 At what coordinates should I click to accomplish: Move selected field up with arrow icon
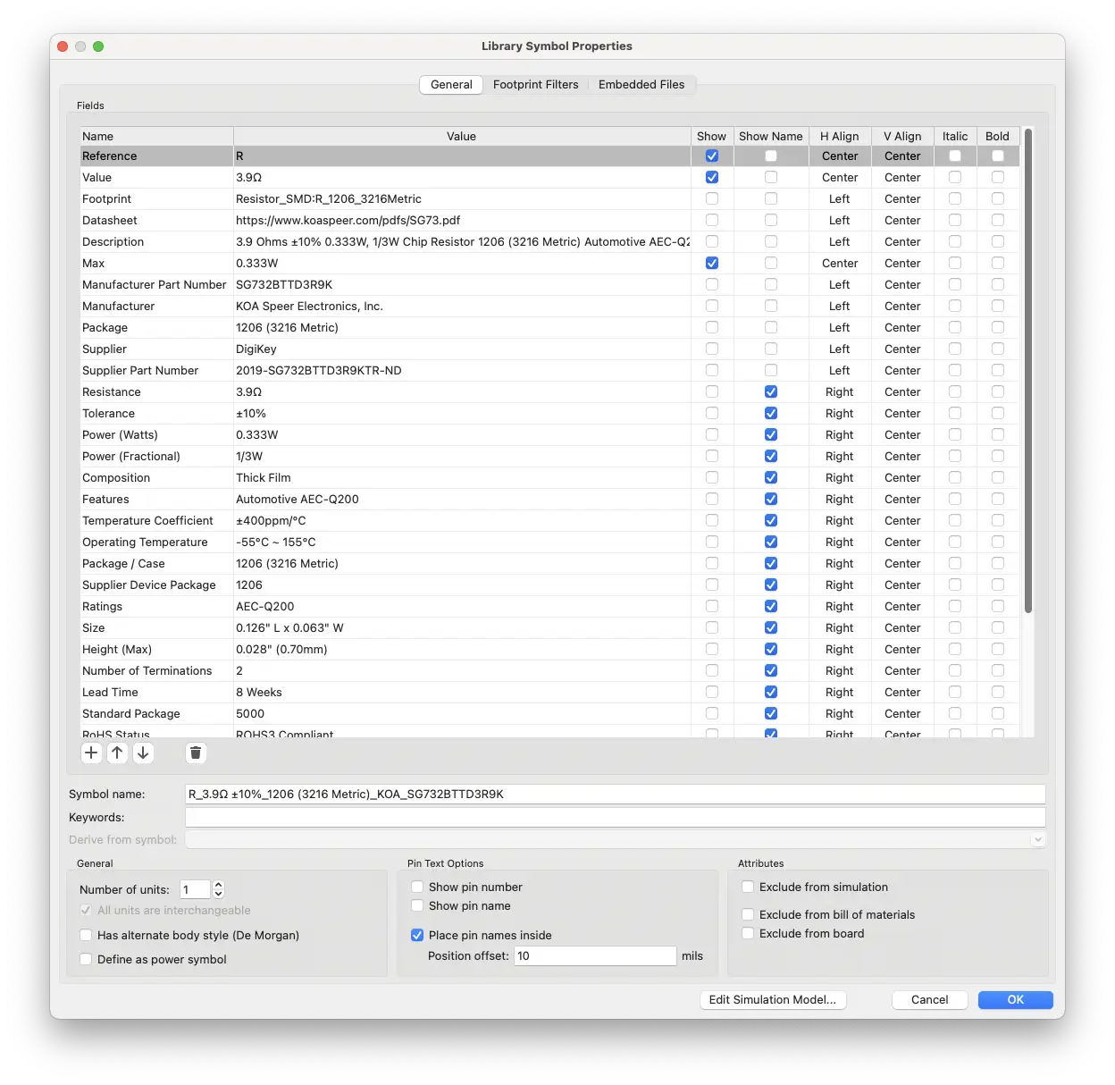click(117, 753)
